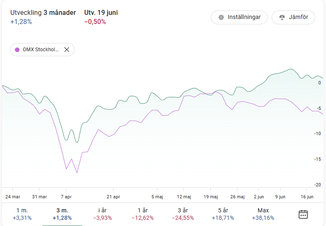Open the calendar date range picker
Viewport: 326px width, 226px height.
(x=303, y=214)
